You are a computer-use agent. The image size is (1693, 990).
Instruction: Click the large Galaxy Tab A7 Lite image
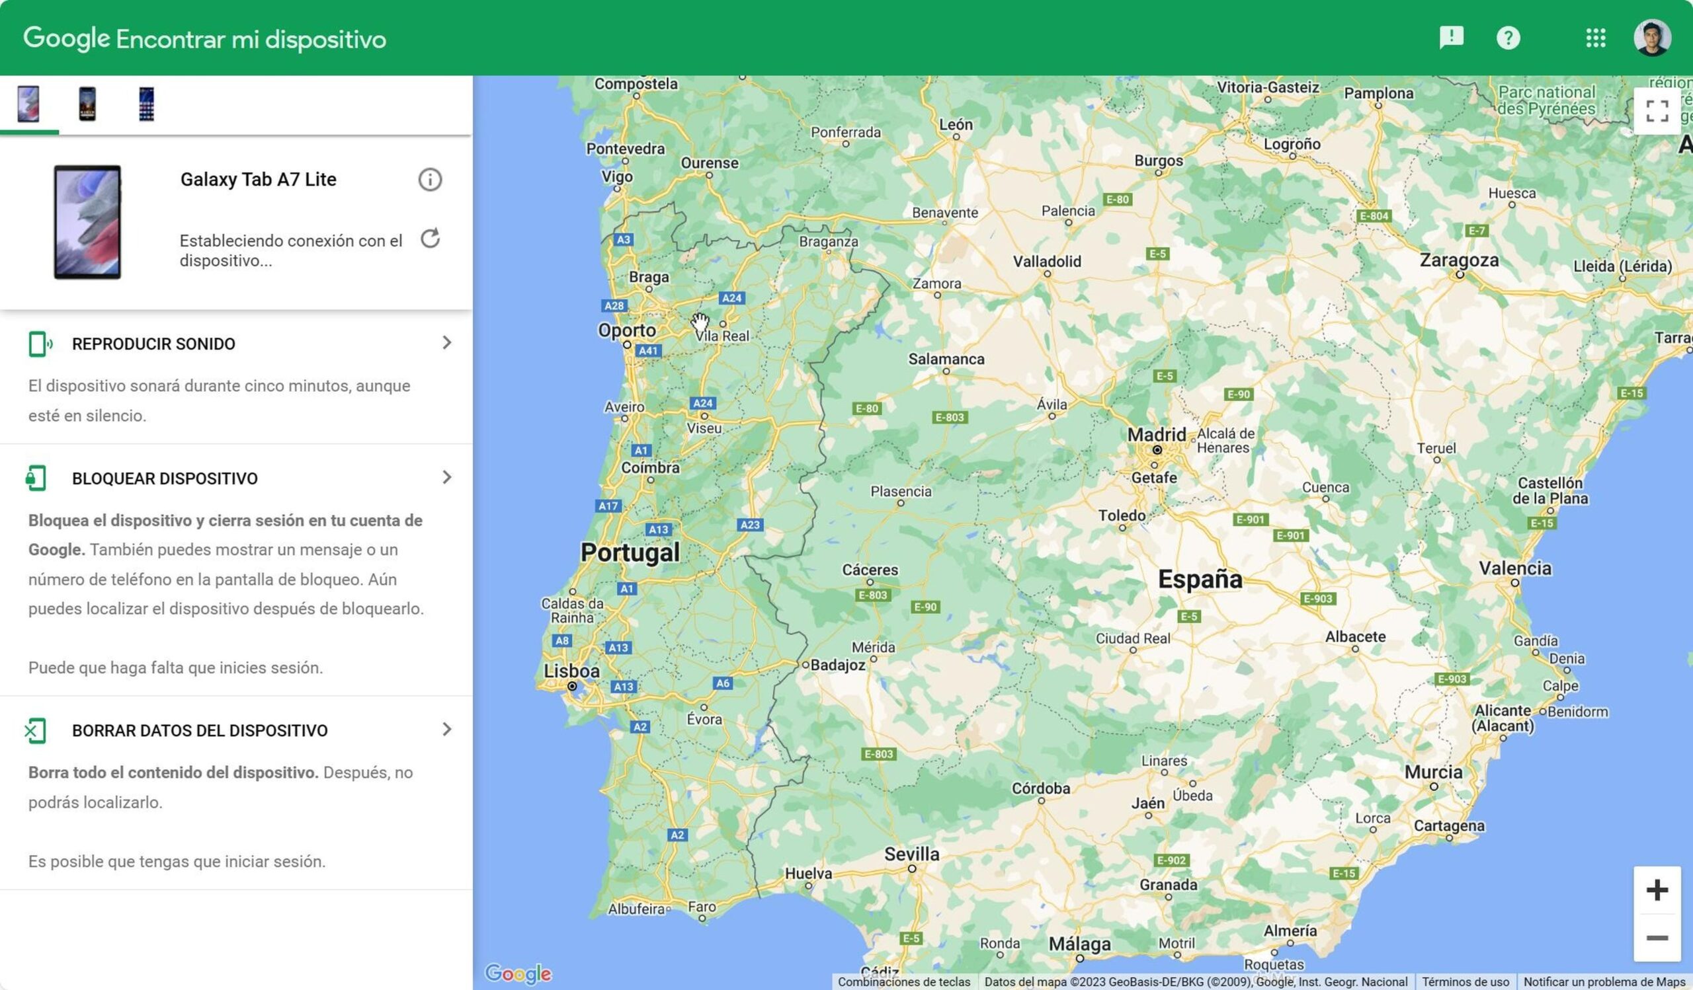pos(87,222)
